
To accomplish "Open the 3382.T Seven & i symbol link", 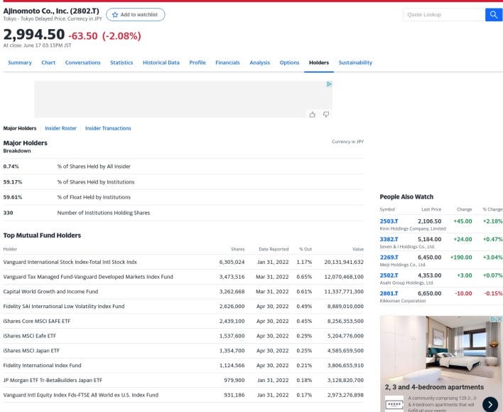I will point(389,239).
